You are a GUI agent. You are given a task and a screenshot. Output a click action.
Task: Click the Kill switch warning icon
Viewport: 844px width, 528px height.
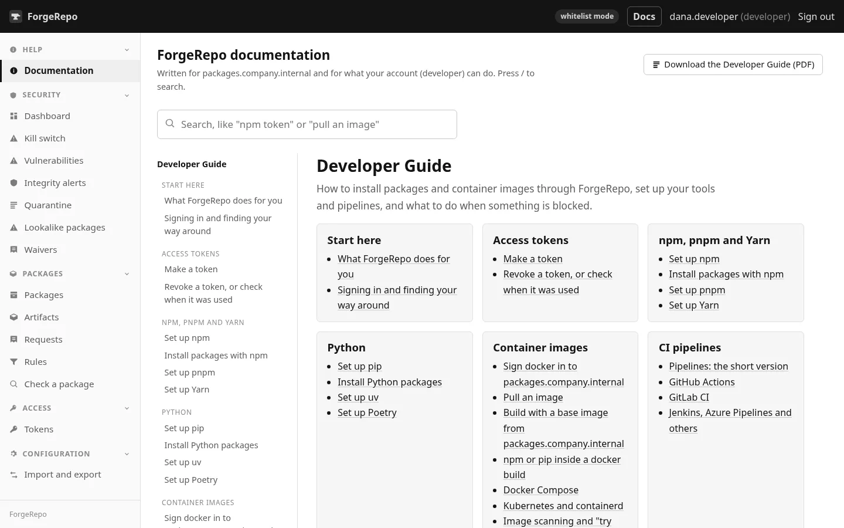tap(13, 138)
